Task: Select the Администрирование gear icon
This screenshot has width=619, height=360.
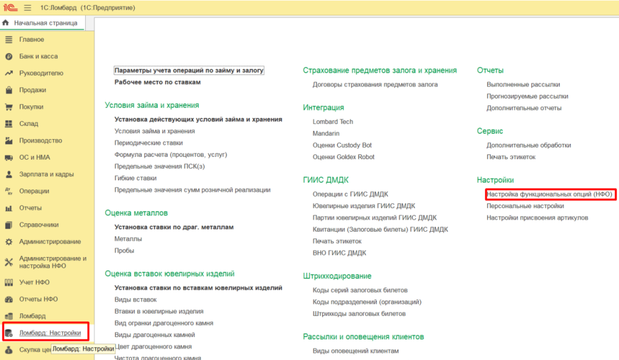Action: [x=8, y=241]
